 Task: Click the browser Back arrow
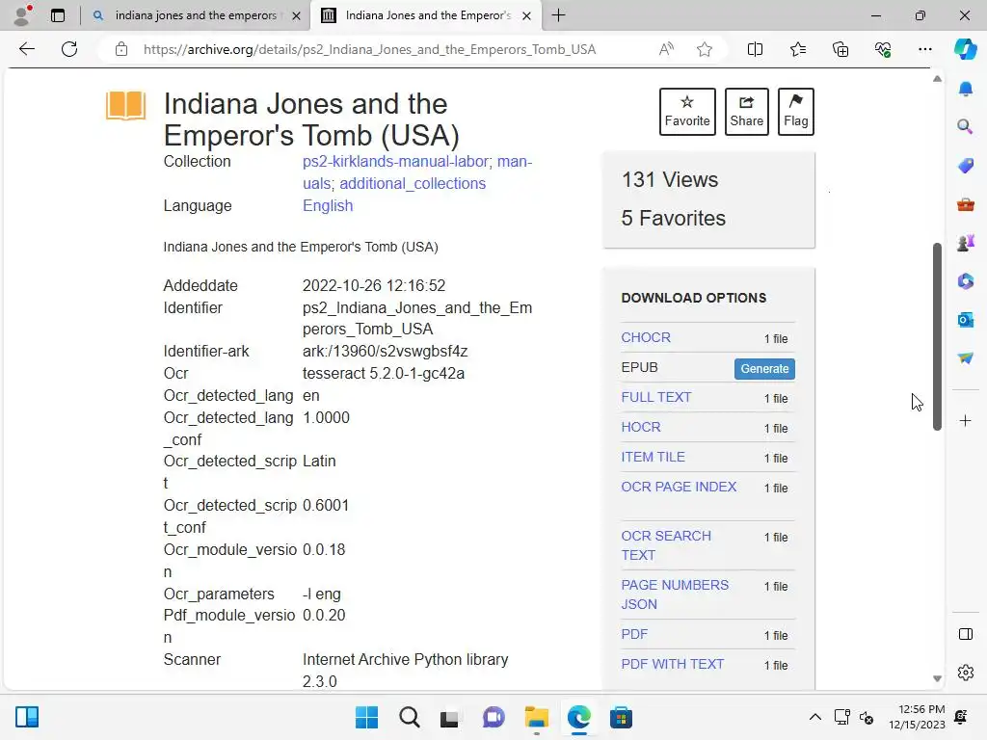tap(26, 49)
